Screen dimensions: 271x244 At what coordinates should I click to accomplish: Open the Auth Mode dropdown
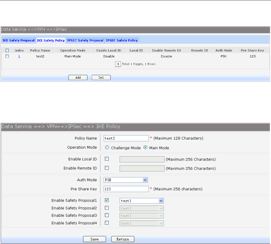click(x=125, y=180)
